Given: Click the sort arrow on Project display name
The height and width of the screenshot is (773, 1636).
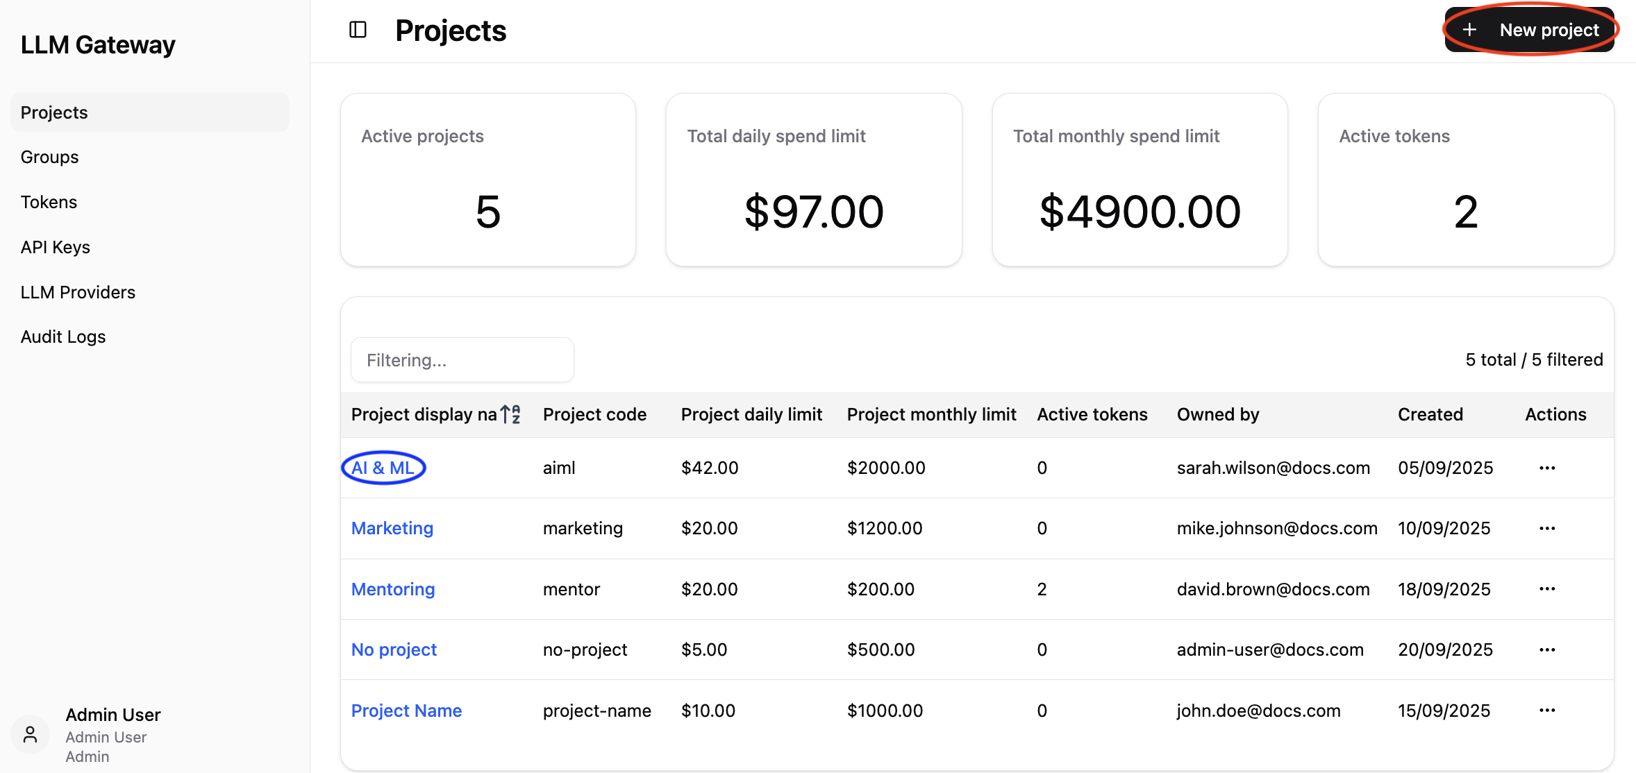Looking at the screenshot, I should 510,414.
